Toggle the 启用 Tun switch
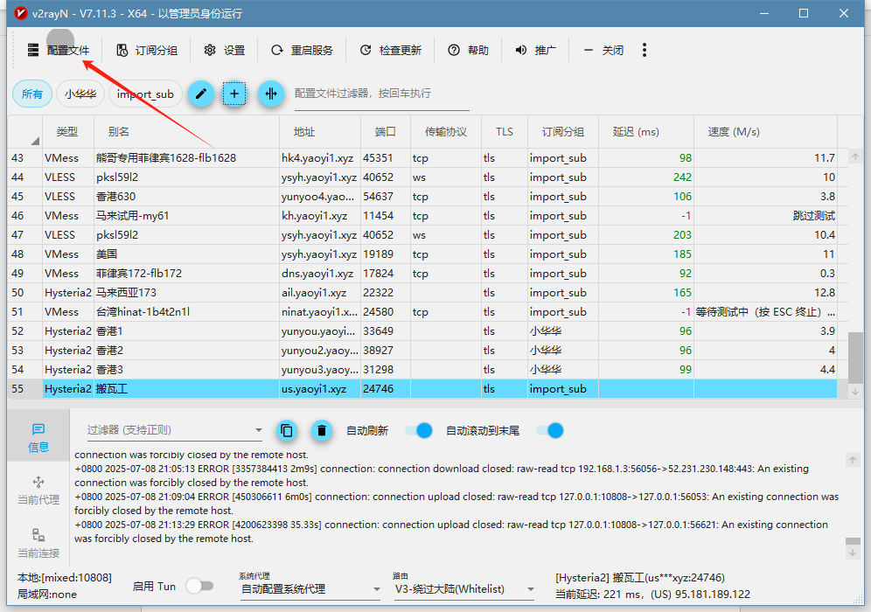 pyautogui.click(x=200, y=586)
